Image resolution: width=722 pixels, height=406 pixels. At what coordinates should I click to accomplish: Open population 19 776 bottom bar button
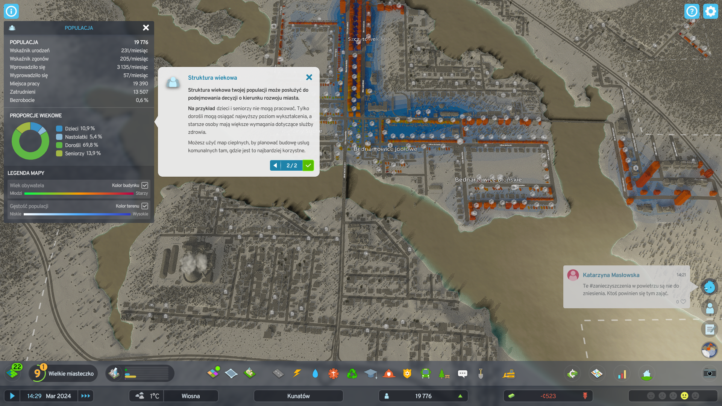pos(423,396)
